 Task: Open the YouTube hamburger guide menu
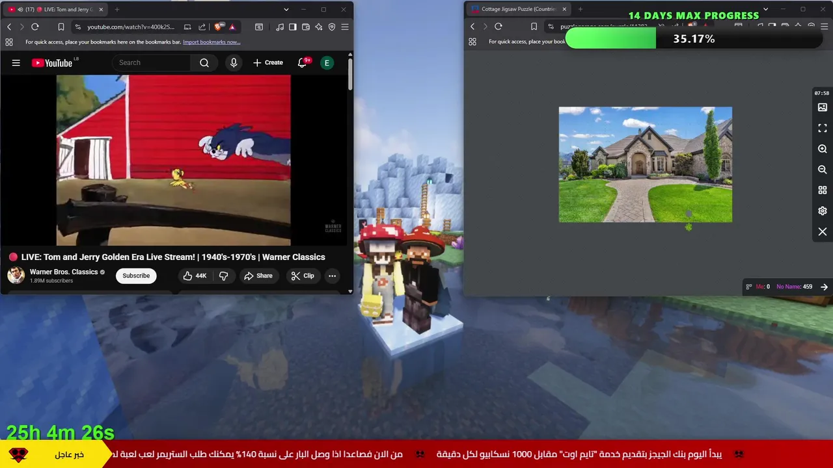(x=16, y=63)
